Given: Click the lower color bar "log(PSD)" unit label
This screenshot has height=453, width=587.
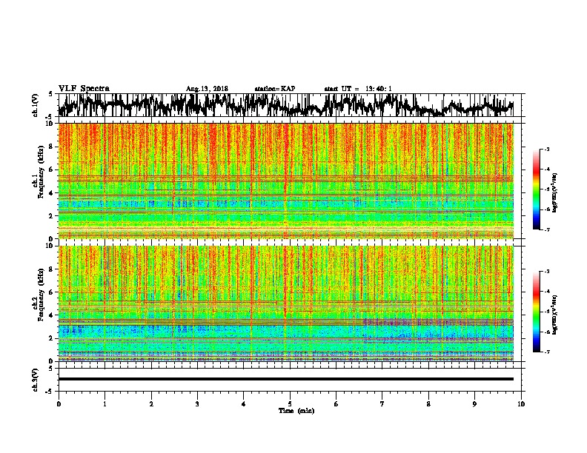Looking at the screenshot, I should (555, 315).
